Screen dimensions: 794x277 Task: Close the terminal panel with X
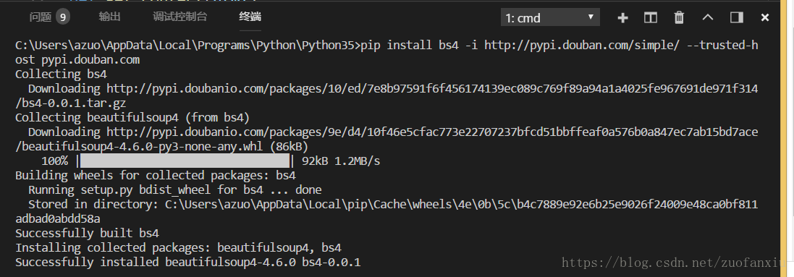click(765, 18)
